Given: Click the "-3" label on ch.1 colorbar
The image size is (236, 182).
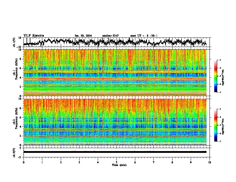Looking at the screenshot, I should tap(220, 60).
